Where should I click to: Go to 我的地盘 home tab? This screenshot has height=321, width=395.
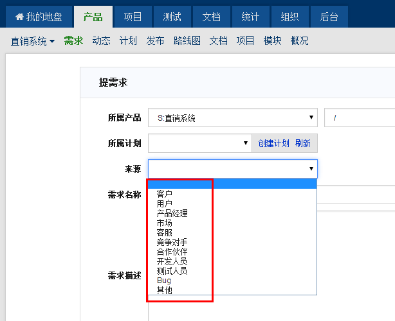pos(39,17)
